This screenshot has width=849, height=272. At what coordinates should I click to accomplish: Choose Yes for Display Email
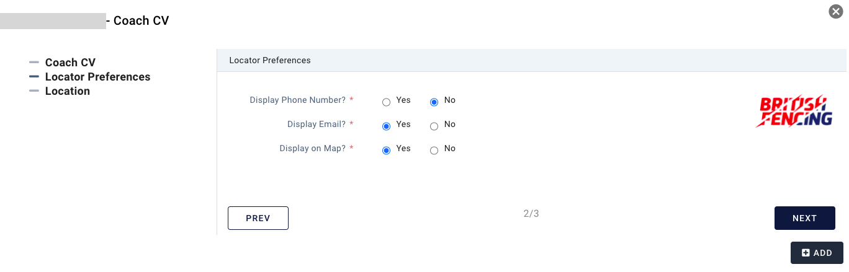(386, 126)
